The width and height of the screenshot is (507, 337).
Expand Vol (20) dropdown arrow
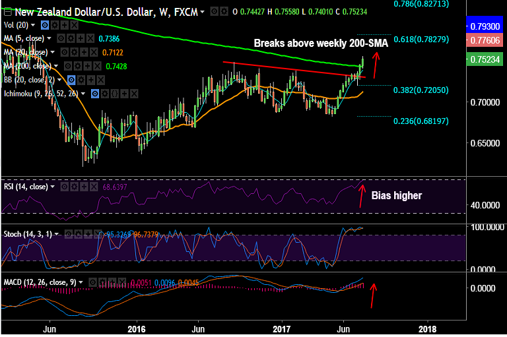coord(33,25)
